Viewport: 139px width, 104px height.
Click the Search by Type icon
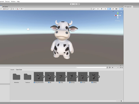coord(110,68)
